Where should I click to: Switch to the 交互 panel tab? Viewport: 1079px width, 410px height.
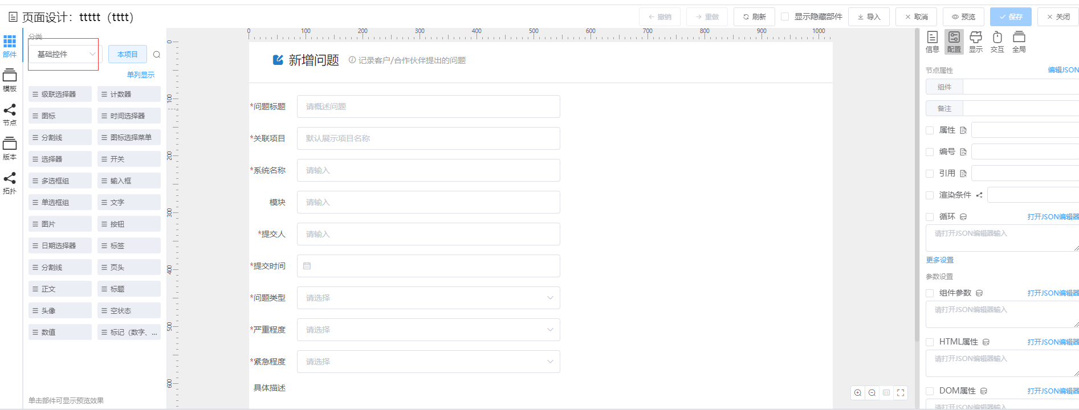pyautogui.click(x=997, y=42)
